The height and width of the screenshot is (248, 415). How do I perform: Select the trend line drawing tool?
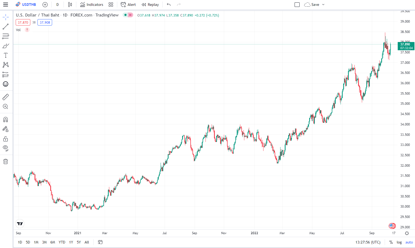coord(6,27)
